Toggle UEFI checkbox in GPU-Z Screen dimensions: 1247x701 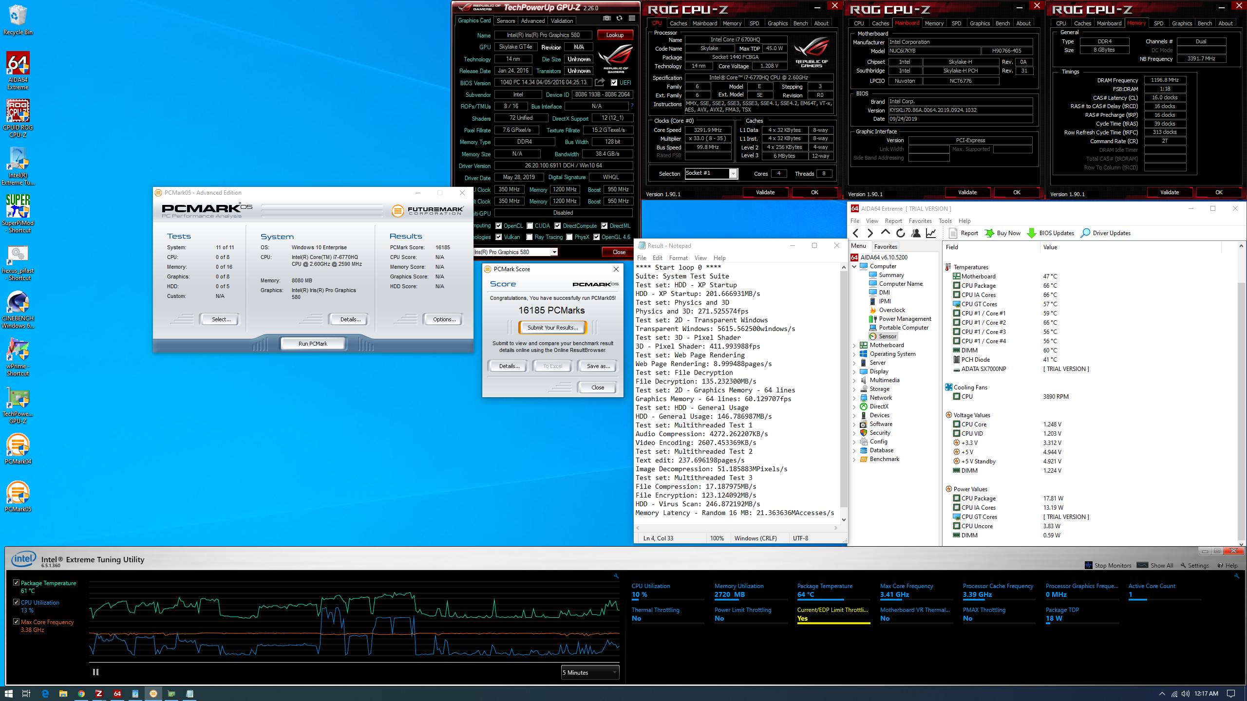614,83
